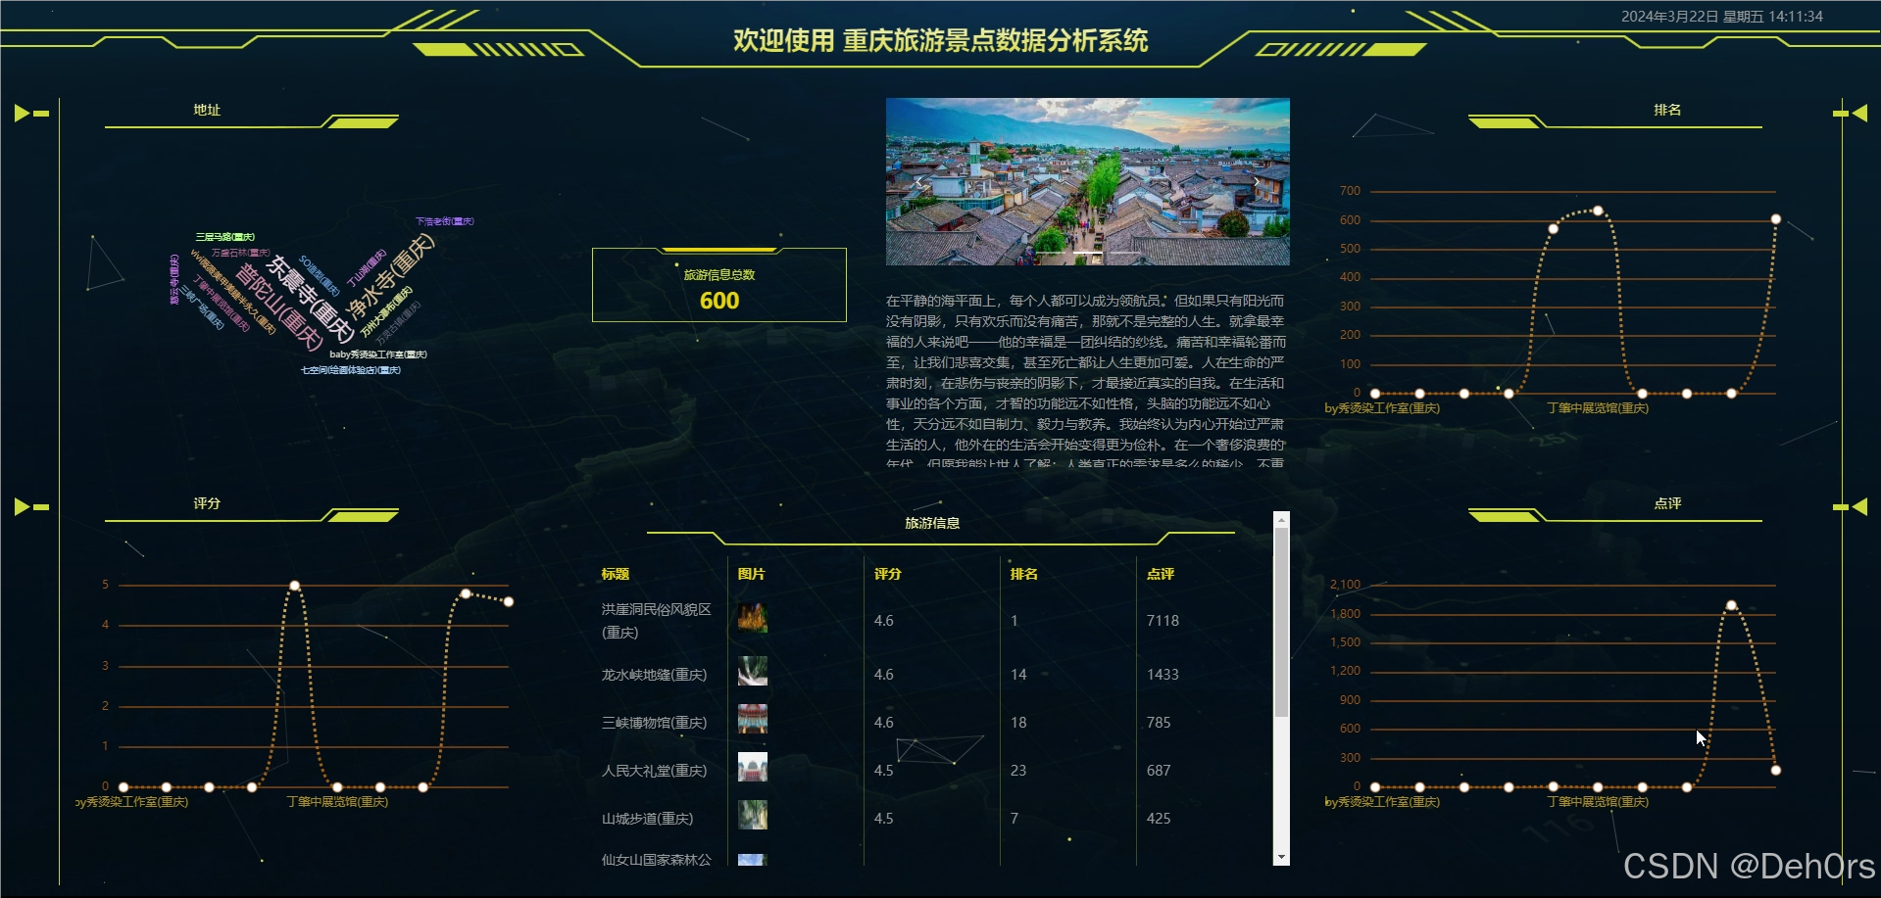Click the last data point in 点评 chart

tap(1775, 771)
